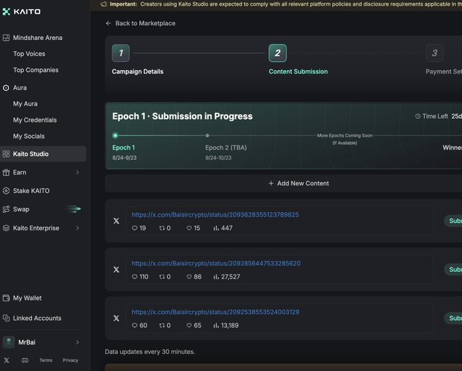
Task: Click the More Epochs Coming Soon text
Action: tap(344, 135)
